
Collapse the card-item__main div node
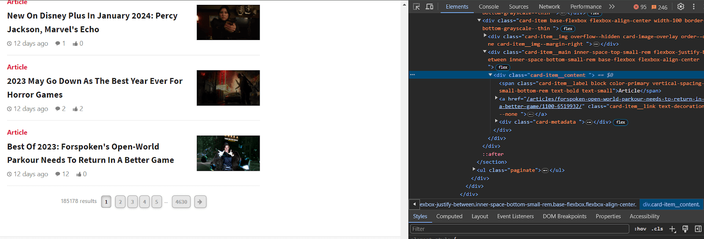485,52
